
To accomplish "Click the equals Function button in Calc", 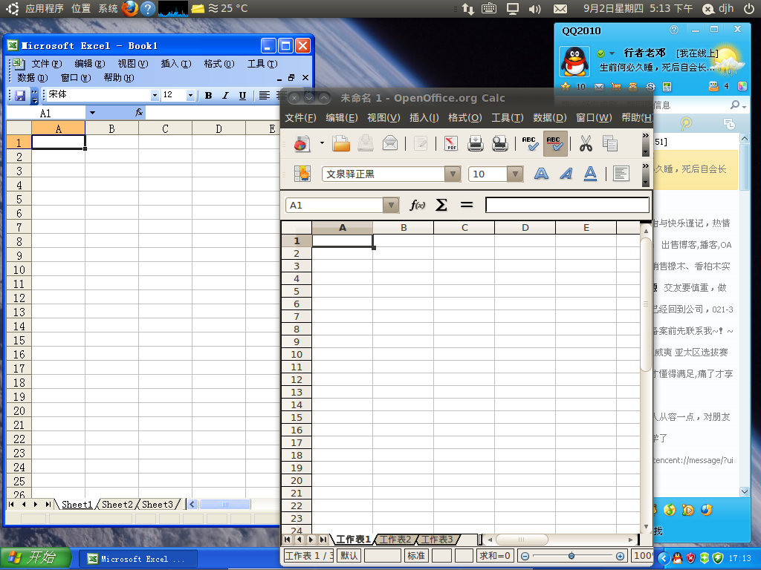I will (467, 205).
